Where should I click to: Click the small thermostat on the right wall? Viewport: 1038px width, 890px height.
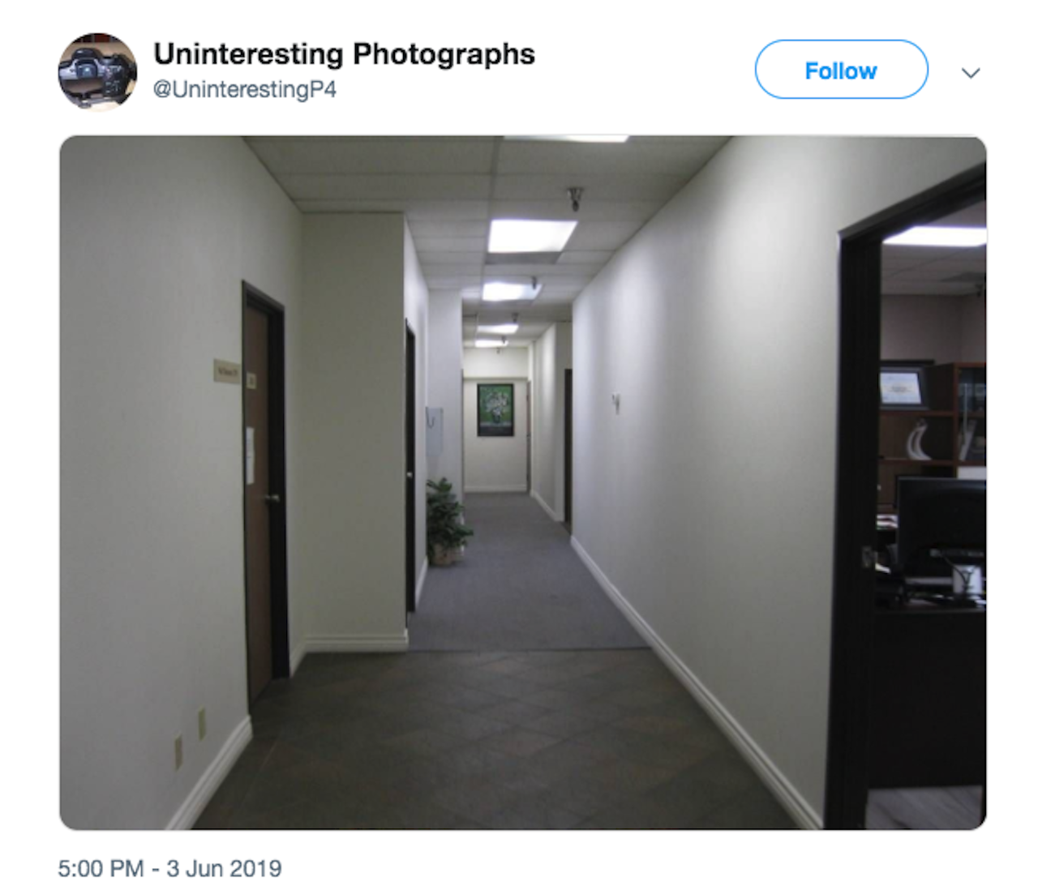point(616,402)
